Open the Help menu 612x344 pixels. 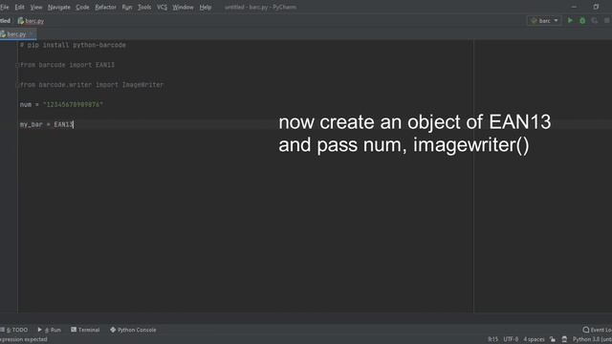pos(206,7)
